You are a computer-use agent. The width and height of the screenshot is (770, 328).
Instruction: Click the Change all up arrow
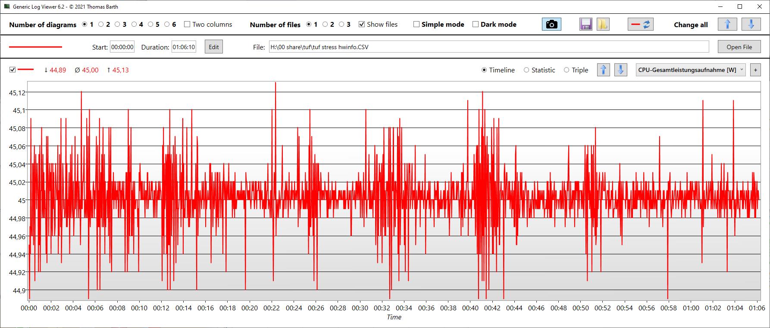(x=727, y=25)
